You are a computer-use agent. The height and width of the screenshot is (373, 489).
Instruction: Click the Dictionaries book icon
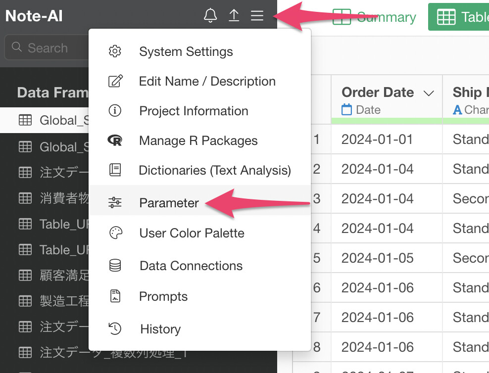click(115, 170)
